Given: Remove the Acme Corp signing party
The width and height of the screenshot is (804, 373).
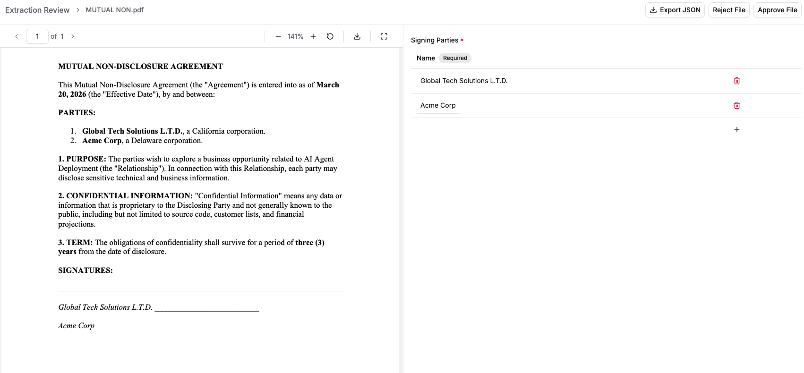Looking at the screenshot, I should point(736,105).
